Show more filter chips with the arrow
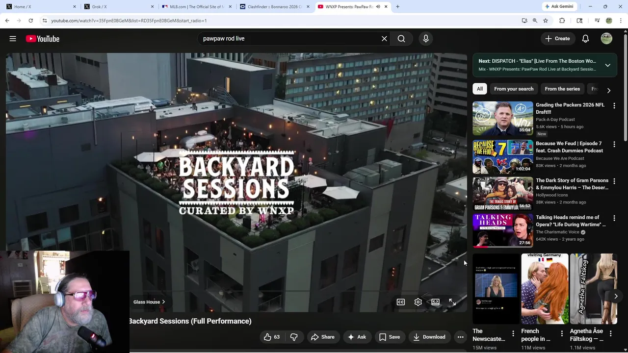The width and height of the screenshot is (628, 353). (x=609, y=91)
